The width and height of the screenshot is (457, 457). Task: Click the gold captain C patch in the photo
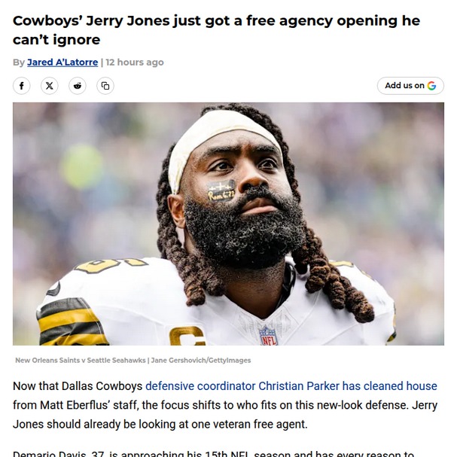point(187,336)
